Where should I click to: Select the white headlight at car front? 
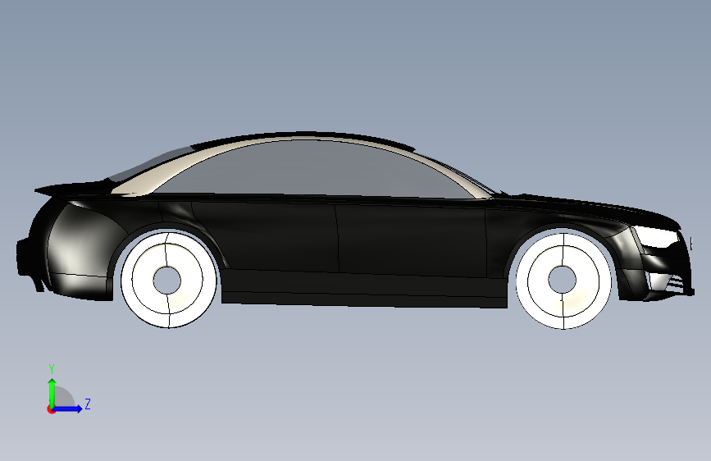657,236
